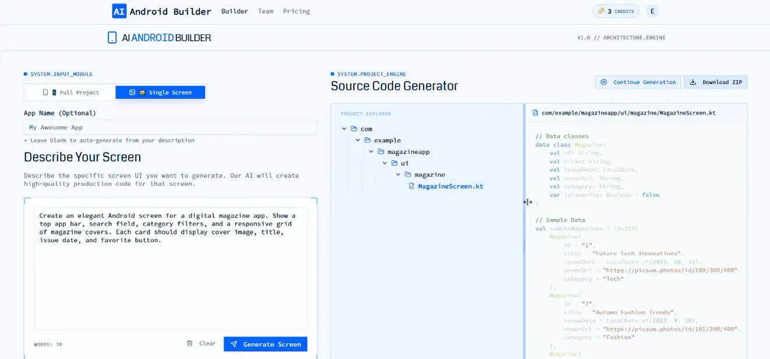
Task: Click the "SYSTEM.PROJECT_ENGINE" label
Action: click(371, 74)
